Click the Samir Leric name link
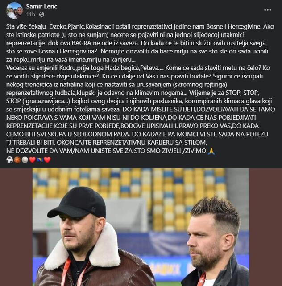282x286 pixels. point(41,6)
